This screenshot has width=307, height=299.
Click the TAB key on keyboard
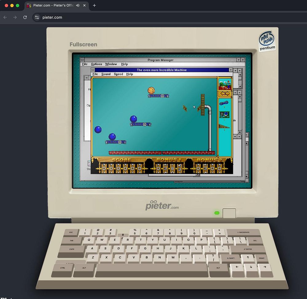point(72,241)
